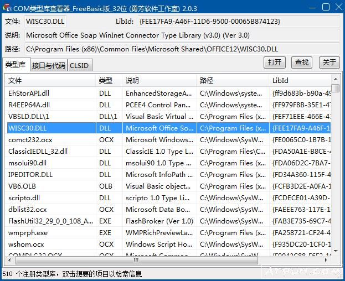Click the C:\Program Files\C... path cell

[233, 152]
